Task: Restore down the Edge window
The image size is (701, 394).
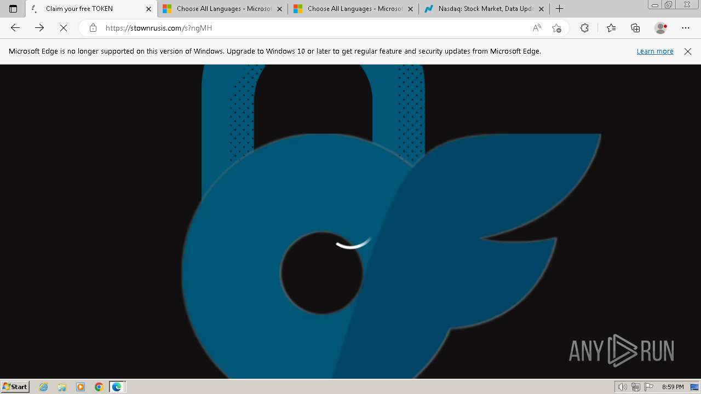Action: click(x=668, y=5)
